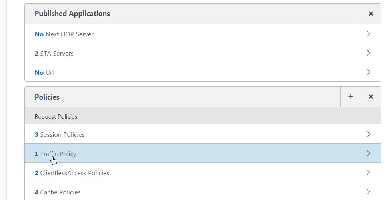This screenshot has height=200, width=385.
Task: Click the Policies section header title
Action: (x=47, y=97)
